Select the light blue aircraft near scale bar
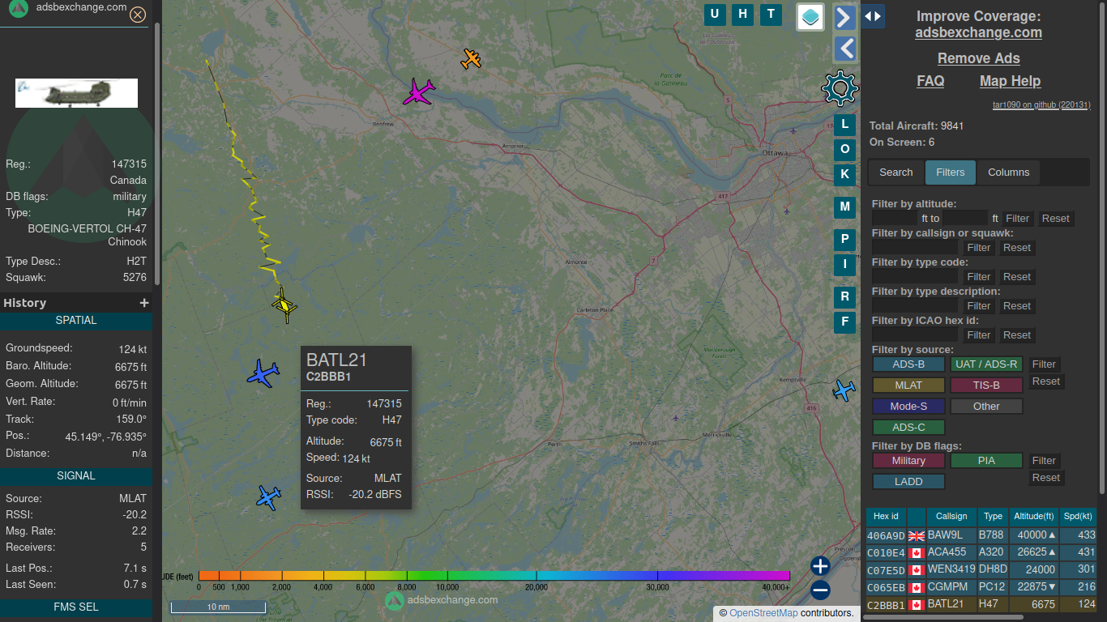Viewport: 1107px width, 622px height. tap(268, 497)
